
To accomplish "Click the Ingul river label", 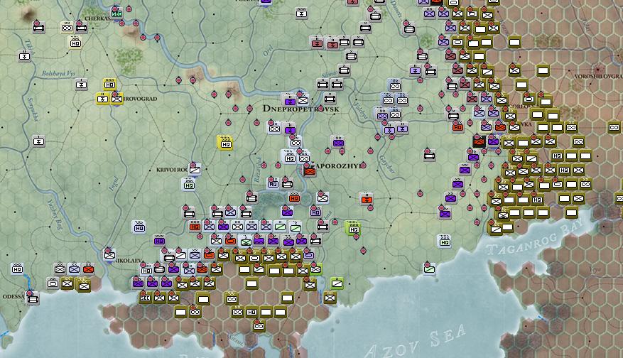I will pos(114,183).
